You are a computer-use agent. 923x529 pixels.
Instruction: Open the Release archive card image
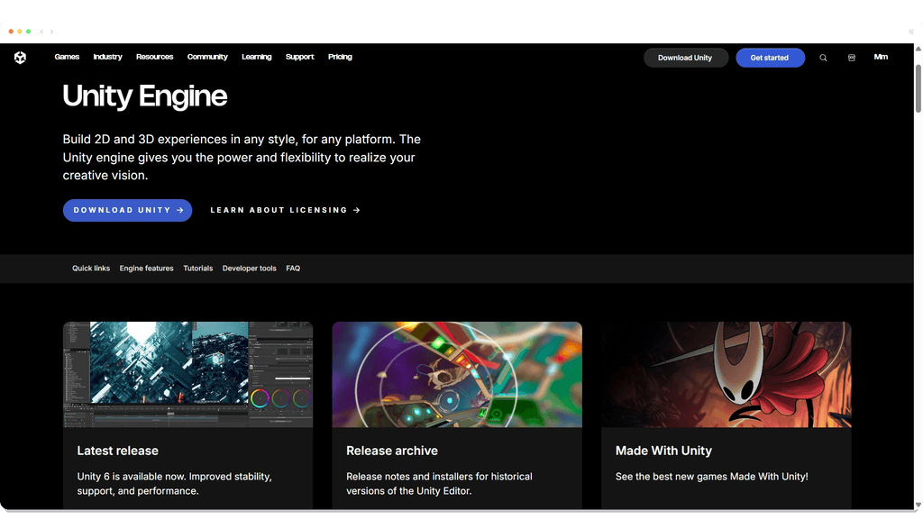tap(457, 374)
